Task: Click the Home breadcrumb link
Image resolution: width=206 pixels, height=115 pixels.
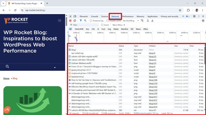Action: click(6, 78)
